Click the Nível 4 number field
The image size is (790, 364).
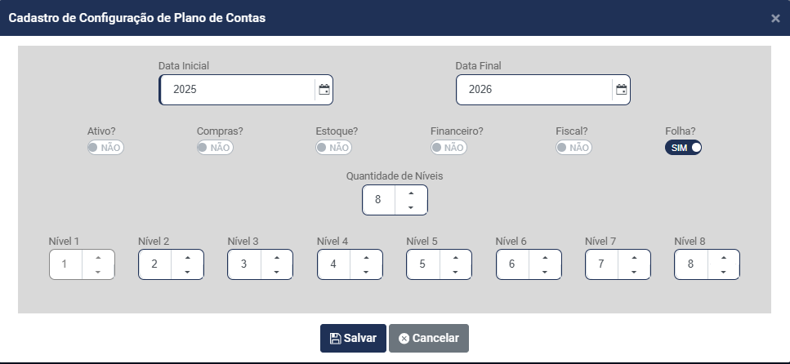pos(333,264)
